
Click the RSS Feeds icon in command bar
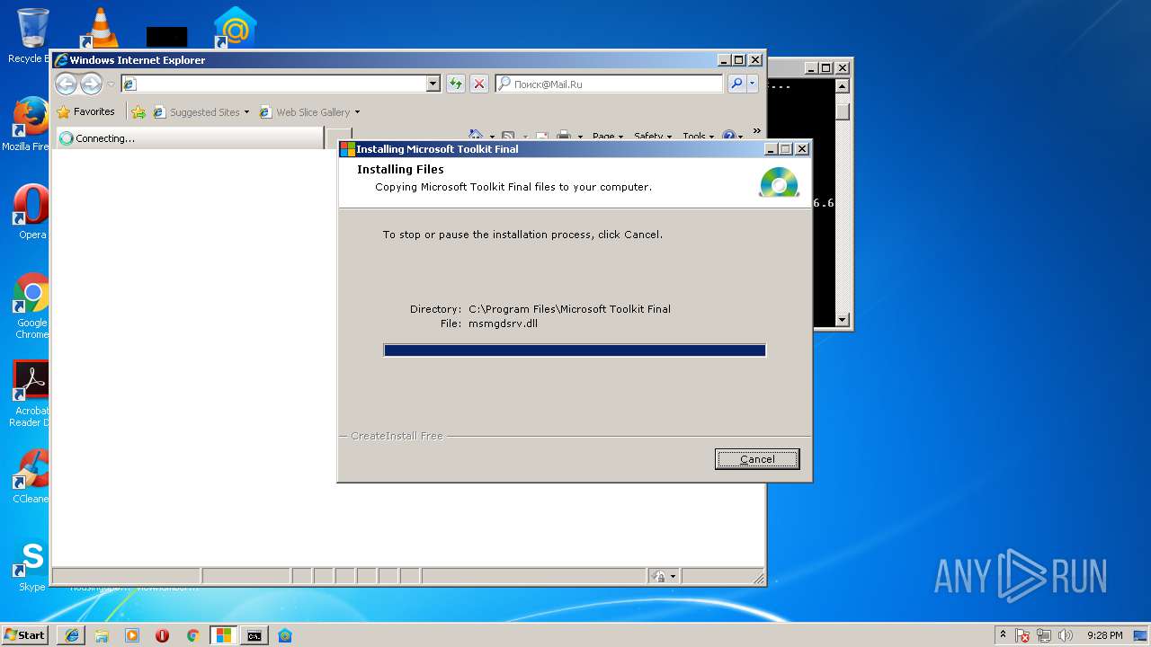point(508,137)
